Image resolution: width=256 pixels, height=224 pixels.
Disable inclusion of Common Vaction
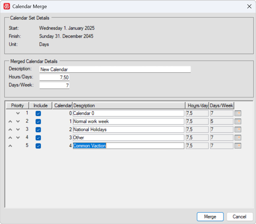[38, 146]
